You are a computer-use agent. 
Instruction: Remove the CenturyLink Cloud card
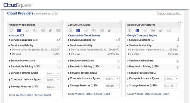[121, 22]
